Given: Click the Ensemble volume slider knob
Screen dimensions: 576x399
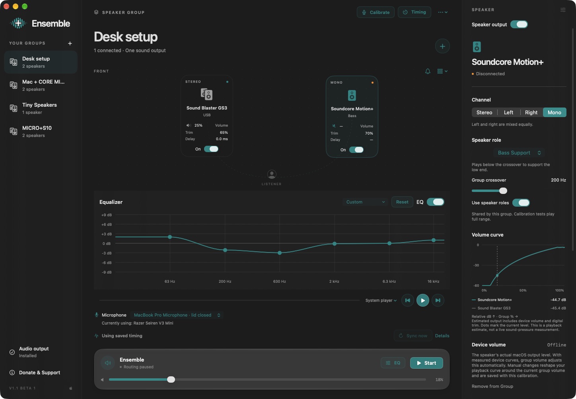Looking at the screenshot, I should coord(171,379).
